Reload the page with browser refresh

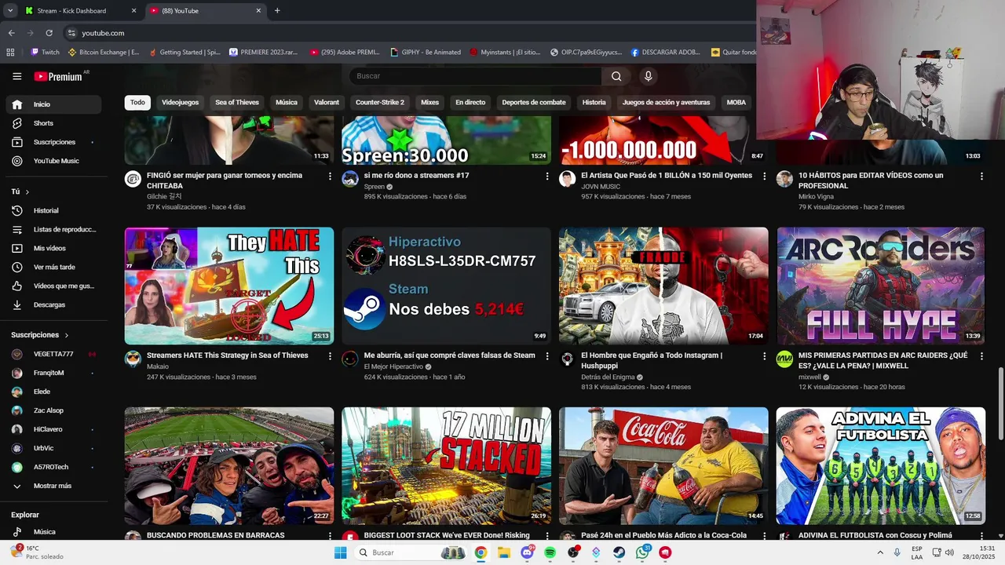[x=49, y=33]
